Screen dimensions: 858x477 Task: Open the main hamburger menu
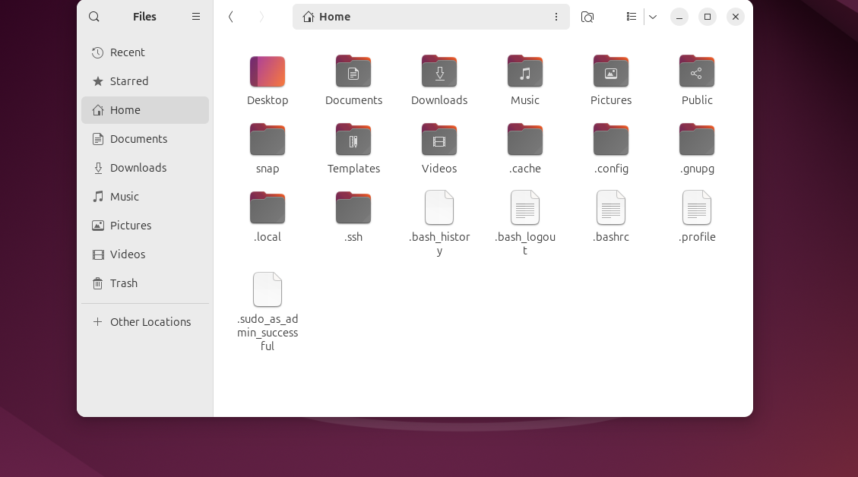pos(196,17)
